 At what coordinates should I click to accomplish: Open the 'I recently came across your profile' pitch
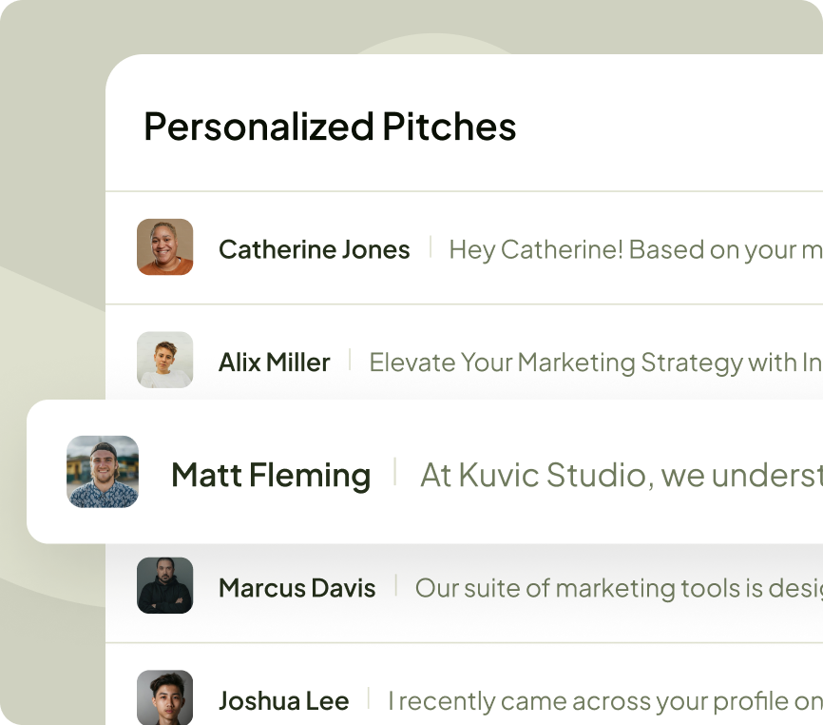605,701
